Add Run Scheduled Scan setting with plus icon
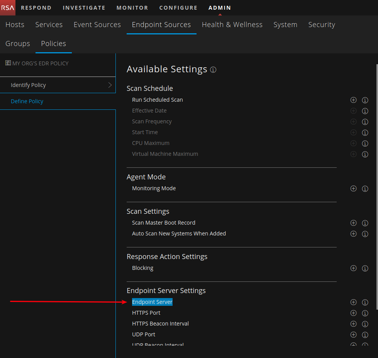378x358 pixels. [x=353, y=100]
